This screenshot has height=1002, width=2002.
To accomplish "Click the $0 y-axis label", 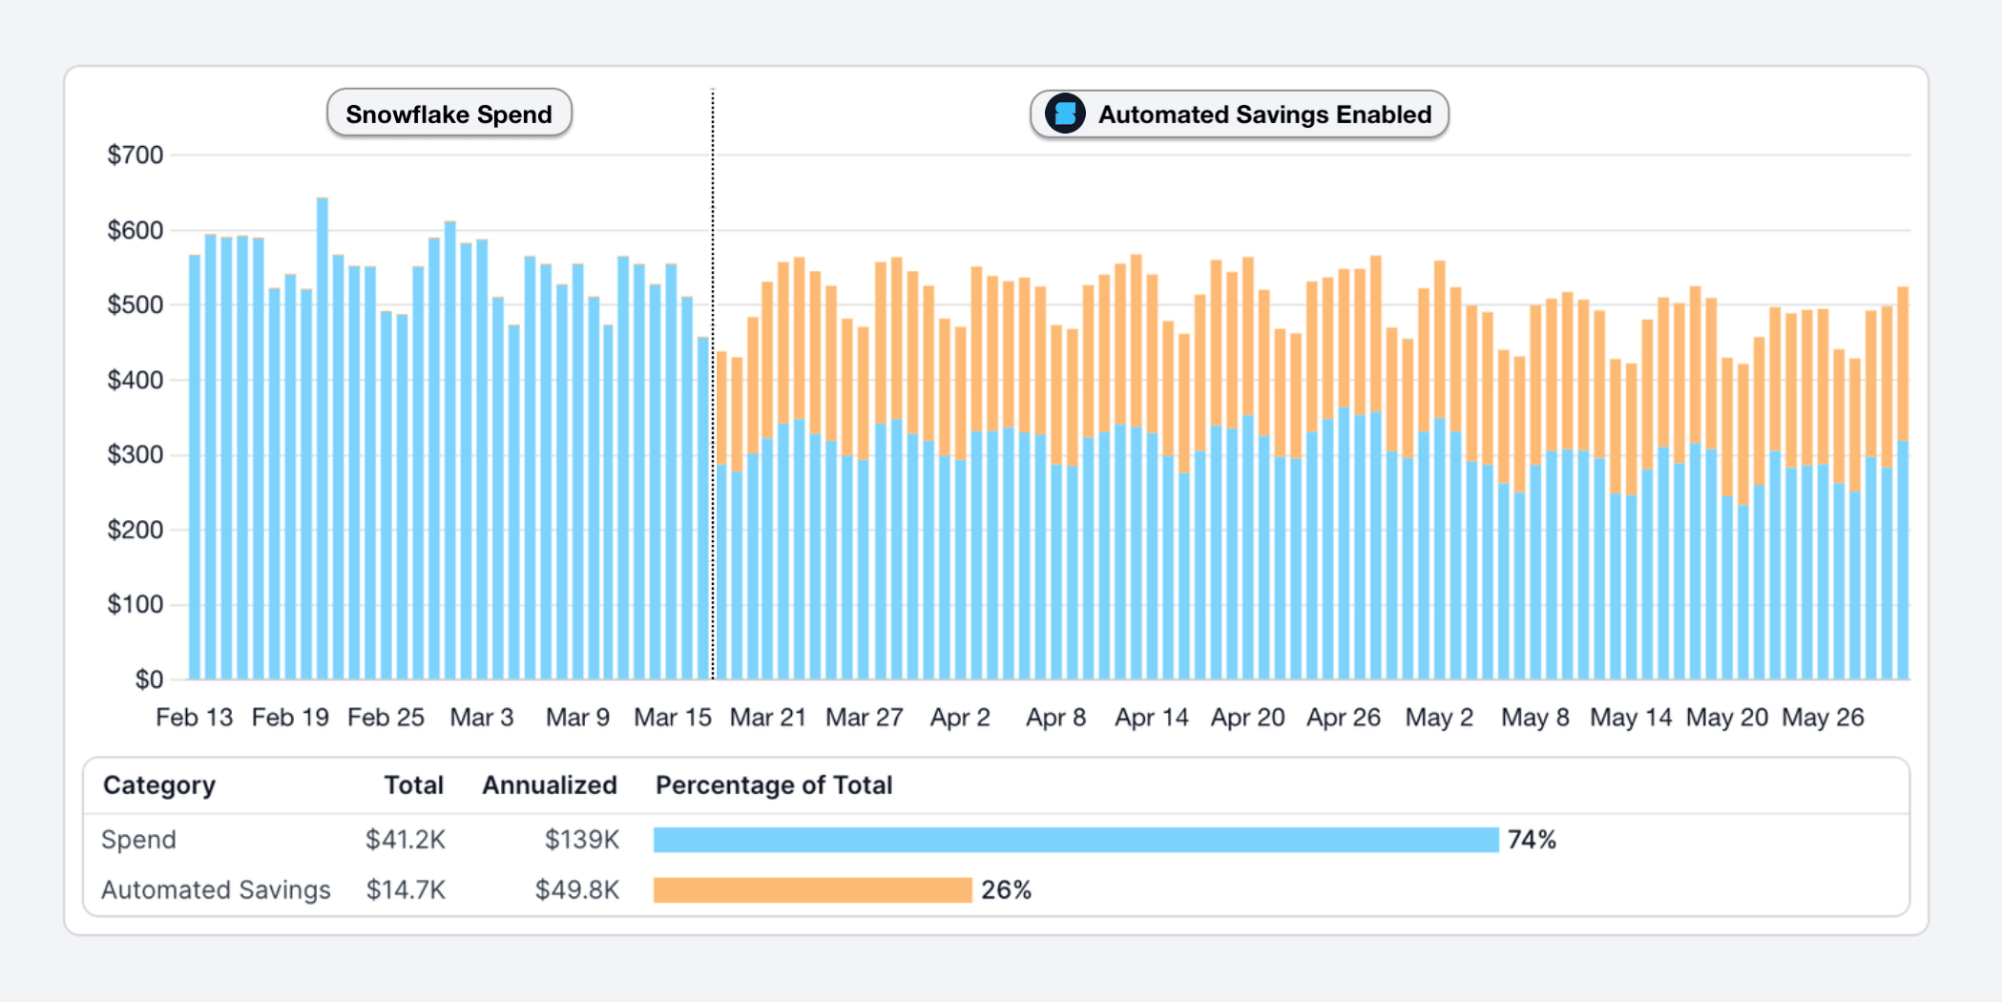I will coord(149,679).
